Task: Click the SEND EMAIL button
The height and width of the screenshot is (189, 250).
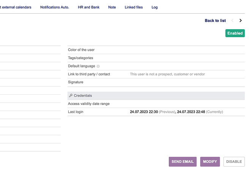Action: pos(182,162)
